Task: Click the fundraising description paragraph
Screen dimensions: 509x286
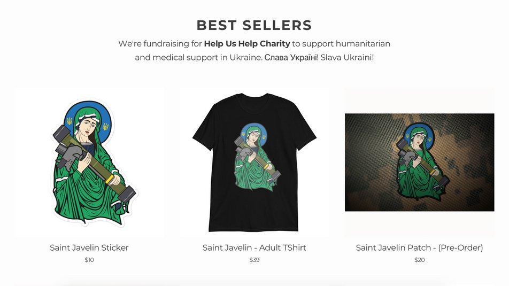Action: (x=254, y=50)
